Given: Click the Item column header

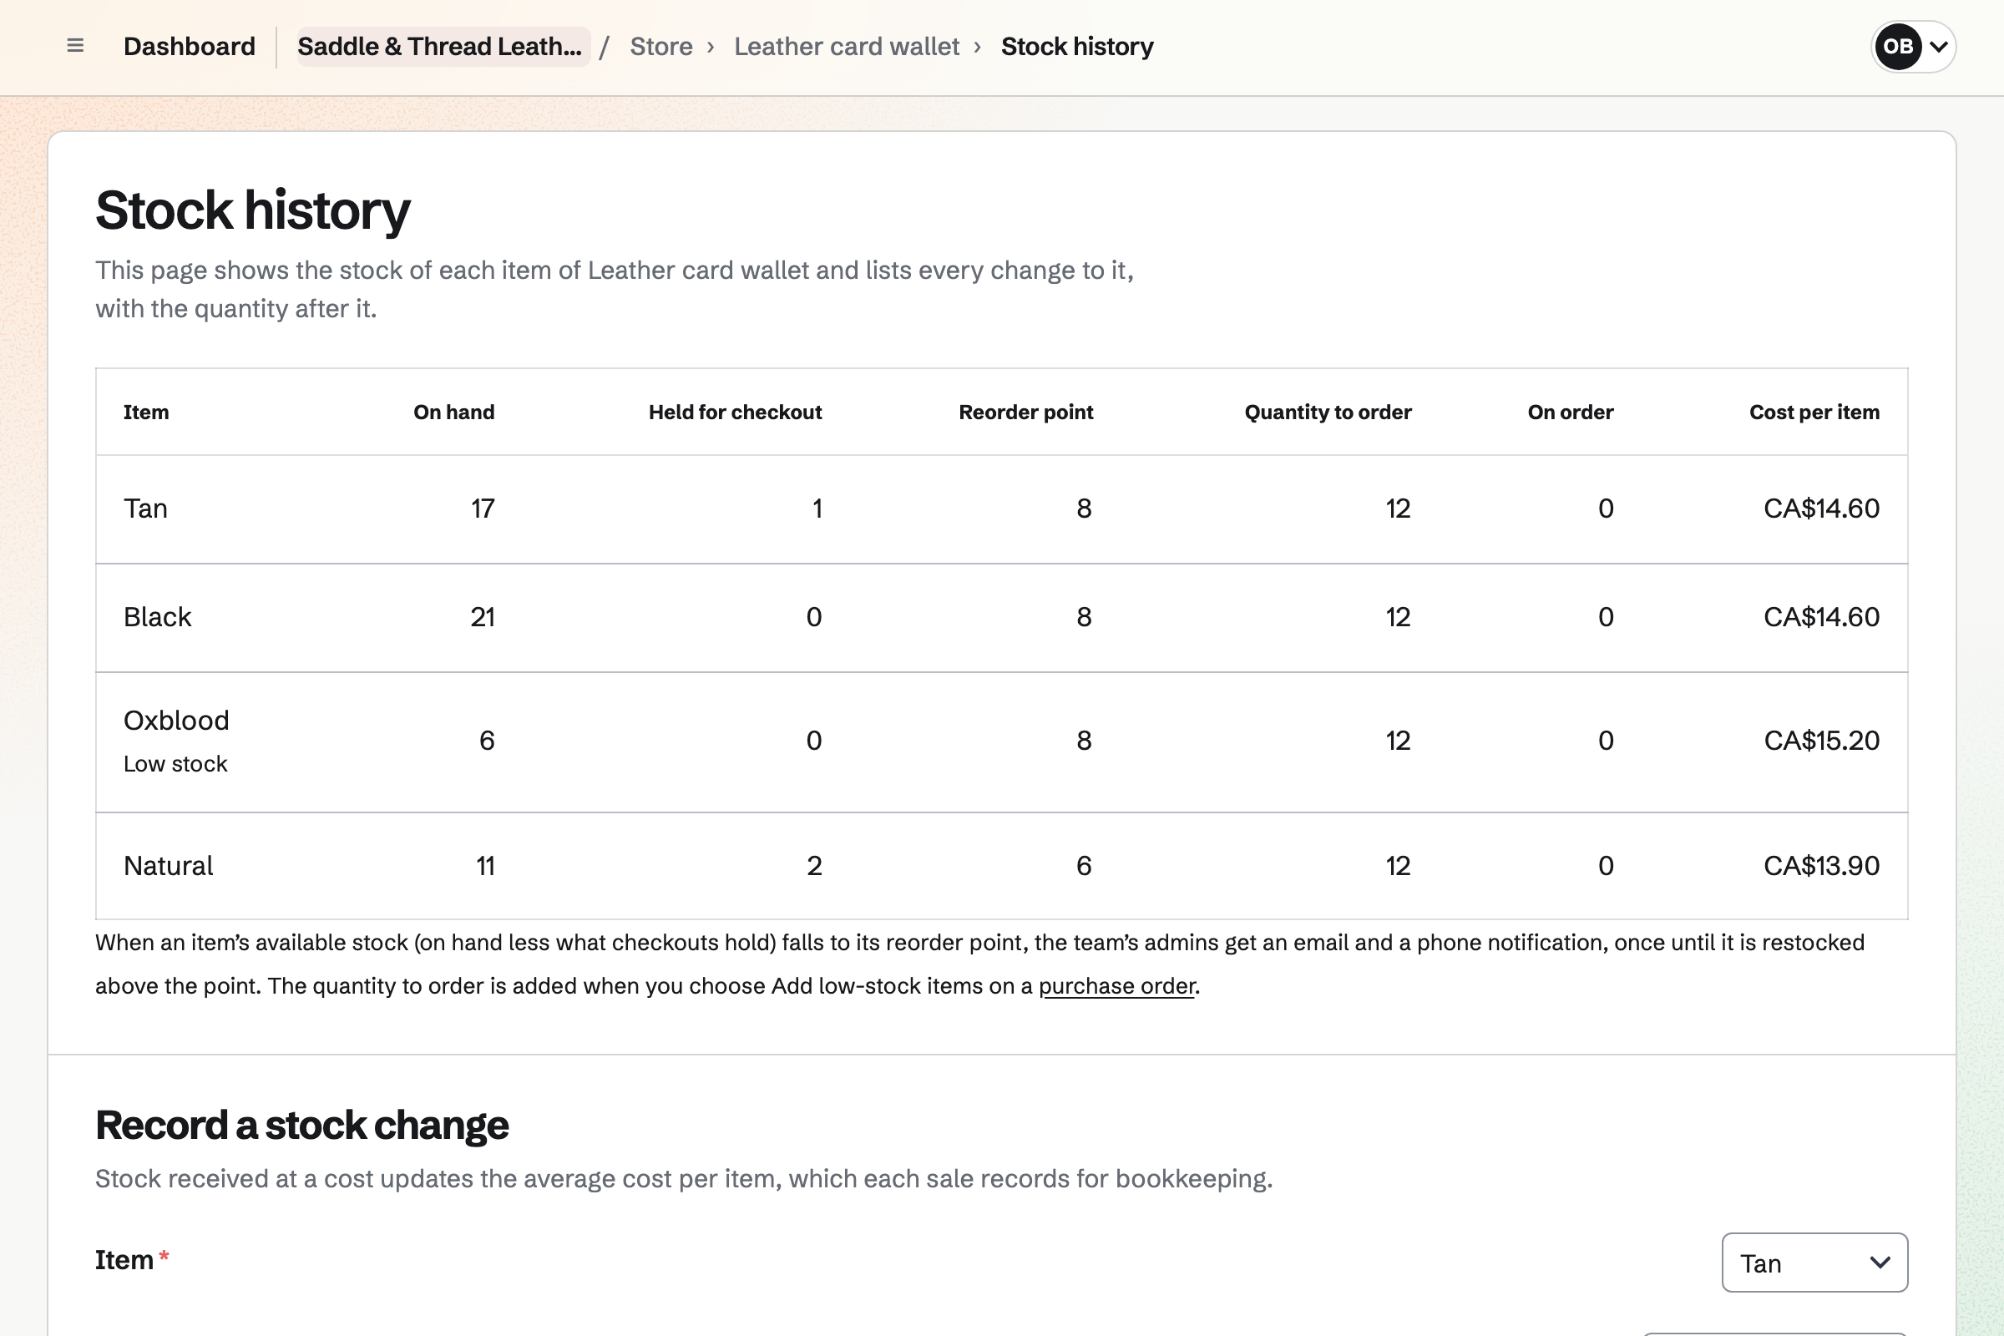Looking at the screenshot, I should pos(145,412).
